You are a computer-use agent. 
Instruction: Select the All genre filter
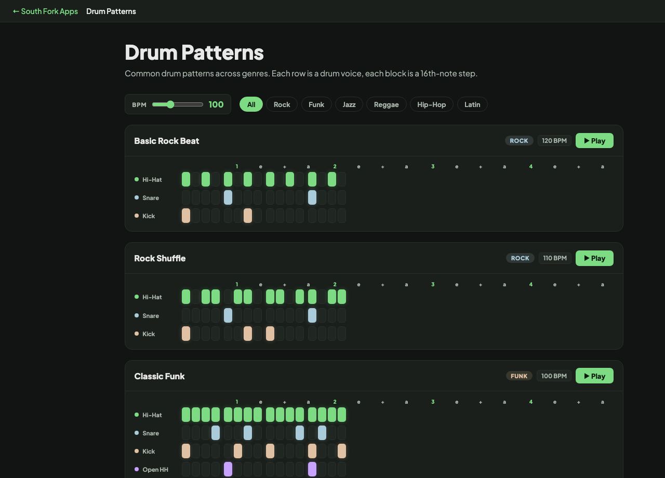coord(251,104)
